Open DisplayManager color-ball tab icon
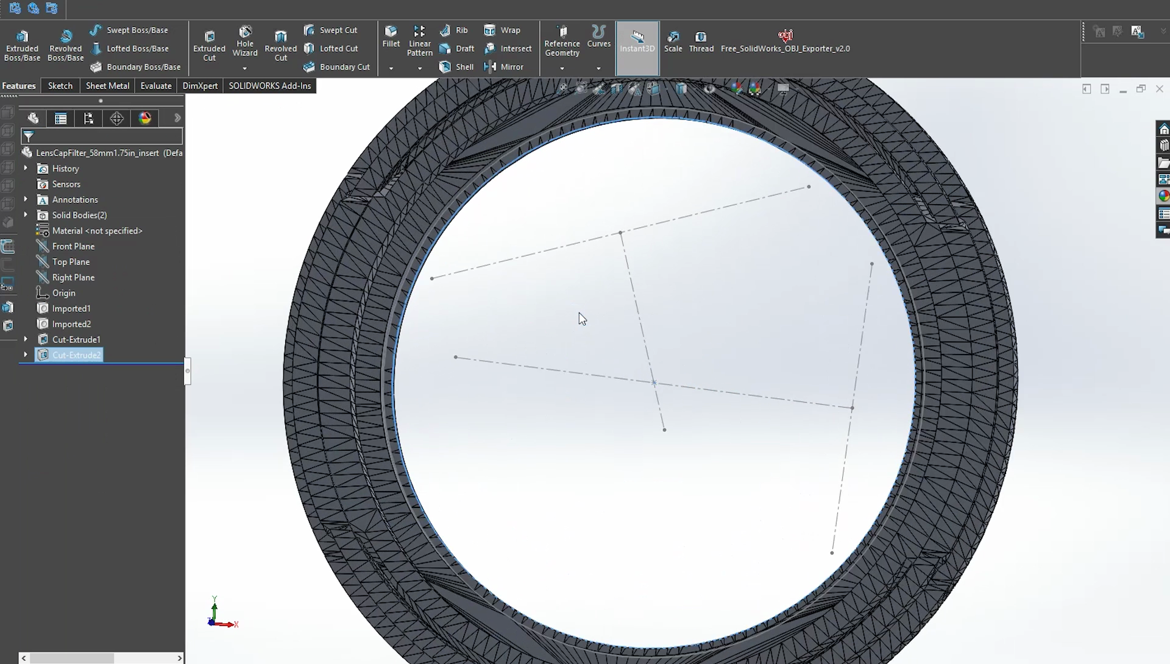The height and width of the screenshot is (664, 1170). click(145, 118)
